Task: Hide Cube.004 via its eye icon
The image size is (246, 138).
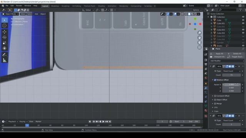Action: (x=243, y=33)
